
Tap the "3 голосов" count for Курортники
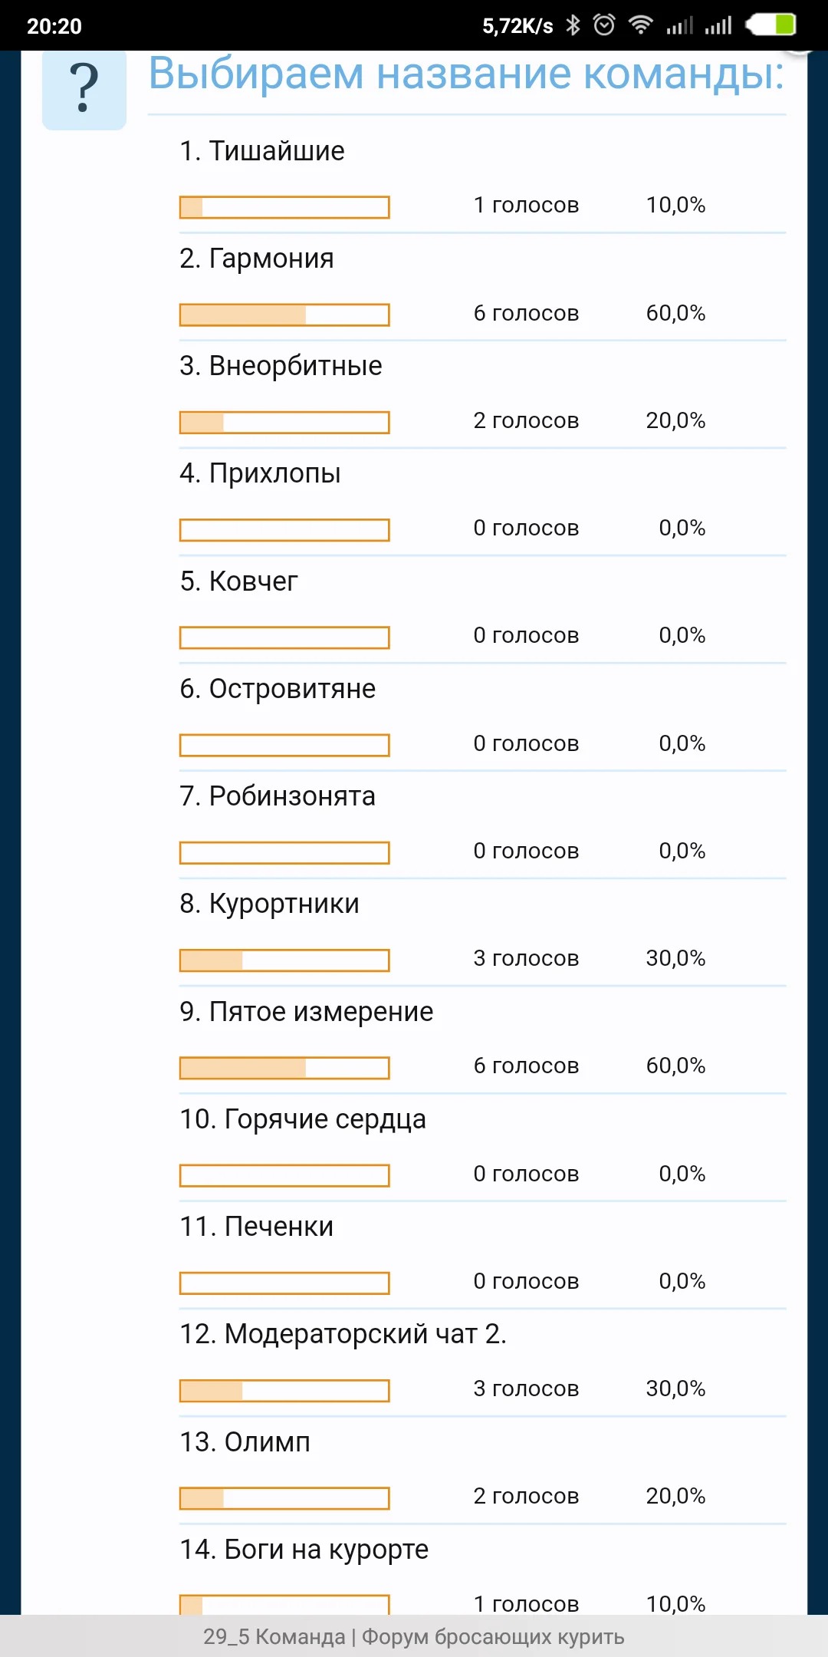click(x=526, y=958)
